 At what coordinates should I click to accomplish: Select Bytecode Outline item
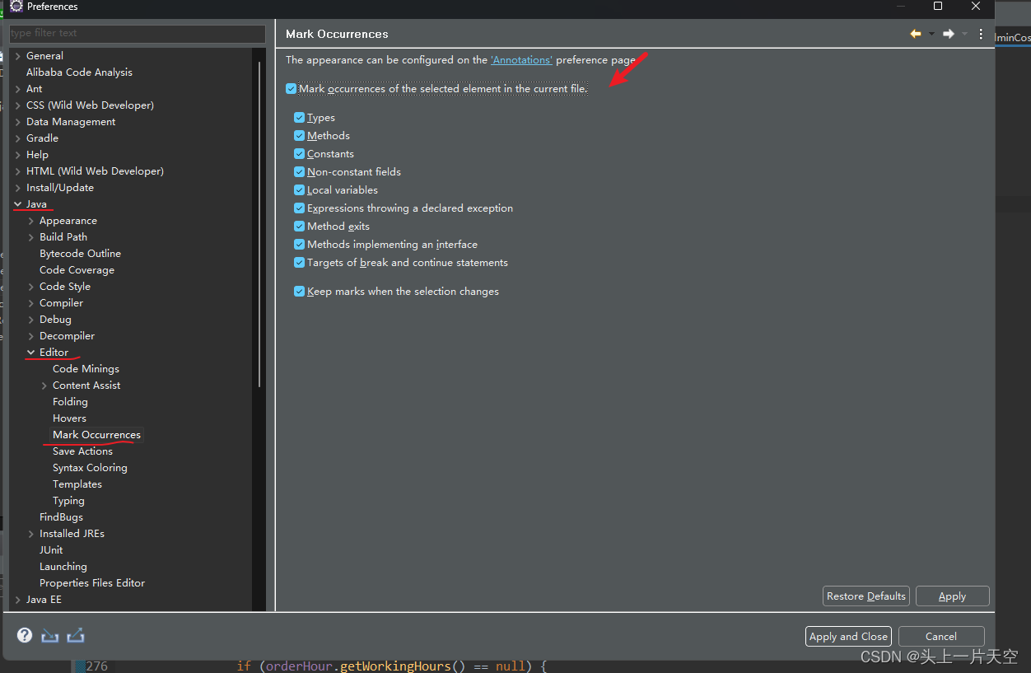click(80, 254)
